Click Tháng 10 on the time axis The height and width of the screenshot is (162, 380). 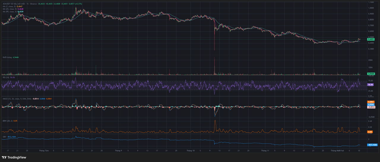point(190,151)
